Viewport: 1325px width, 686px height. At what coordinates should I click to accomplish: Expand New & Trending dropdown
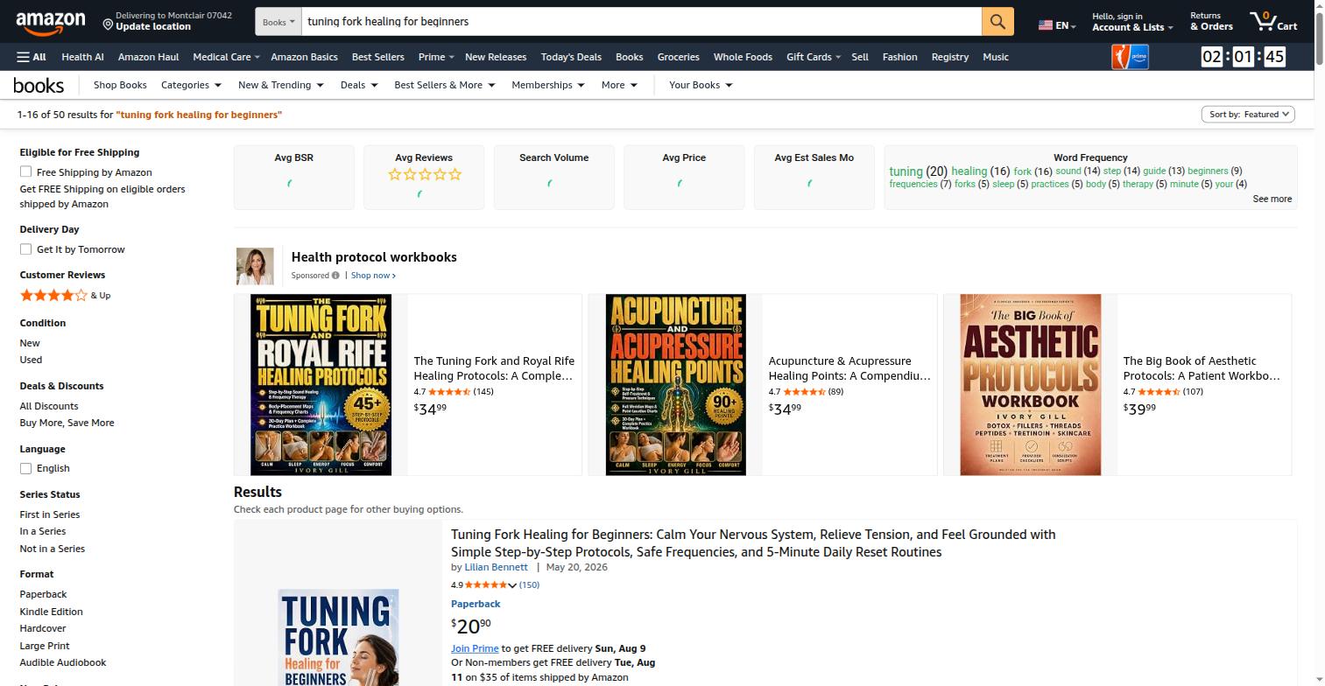click(280, 85)
